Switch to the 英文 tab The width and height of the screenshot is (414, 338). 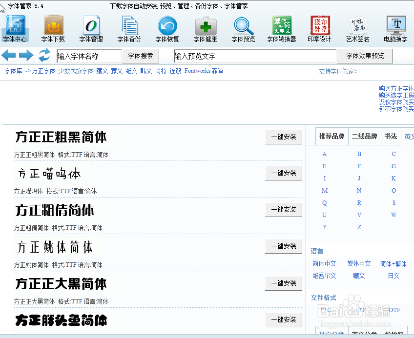[x=409, y=137]
